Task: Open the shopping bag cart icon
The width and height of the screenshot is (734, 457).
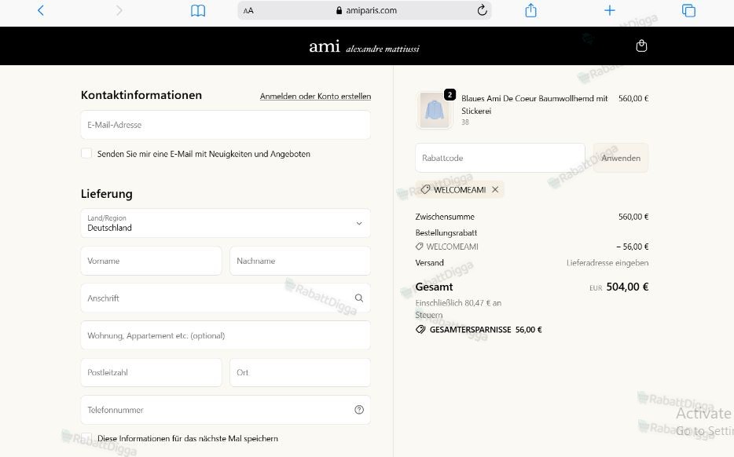Action: (641, 46)
